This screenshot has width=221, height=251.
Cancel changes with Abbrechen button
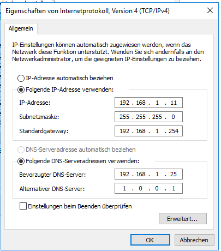[194, 240]
